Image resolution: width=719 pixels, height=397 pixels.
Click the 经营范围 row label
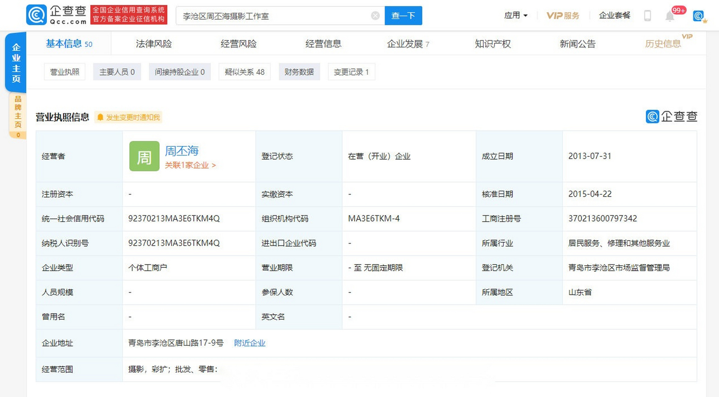tap(57, 369)
